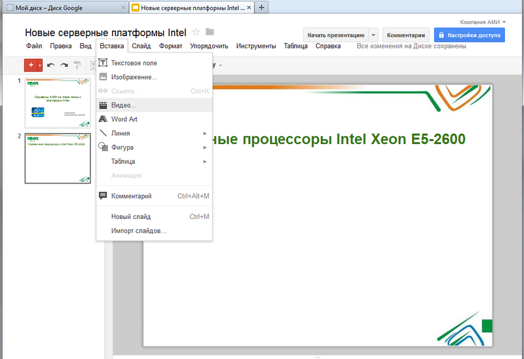Click the Line icon in the Insert menu
524x359 pixels.
[x=103, y=133]
